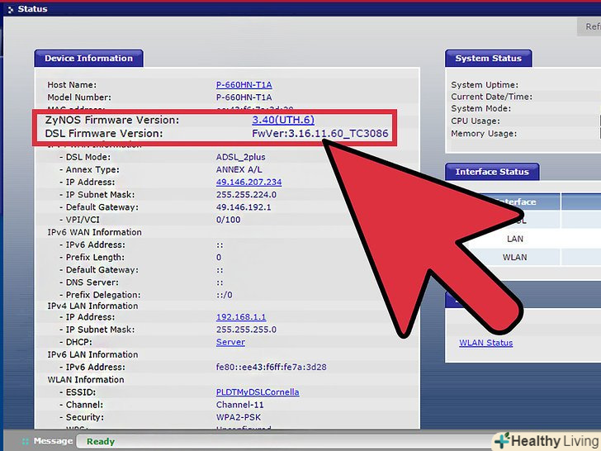The image size is (601, 451).
Task: Open the FwVer:3.16.11.60_TC3086 DSL firmware link
Action: coord(319,134)
